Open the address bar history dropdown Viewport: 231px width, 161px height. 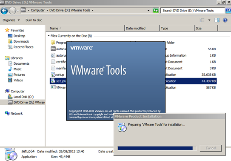click(148, 10)
